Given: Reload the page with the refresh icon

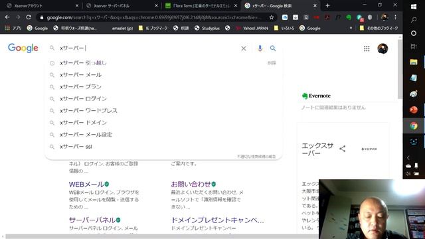Looking at the screenshot, I should click(29, 17).
